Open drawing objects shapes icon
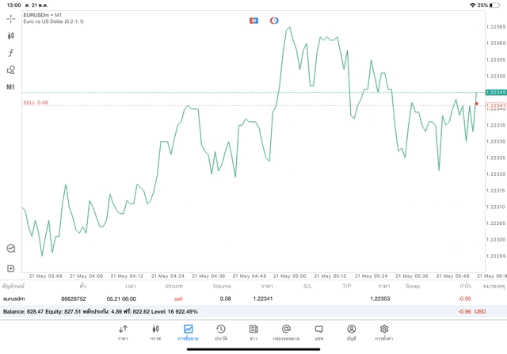 pos(10,70)
